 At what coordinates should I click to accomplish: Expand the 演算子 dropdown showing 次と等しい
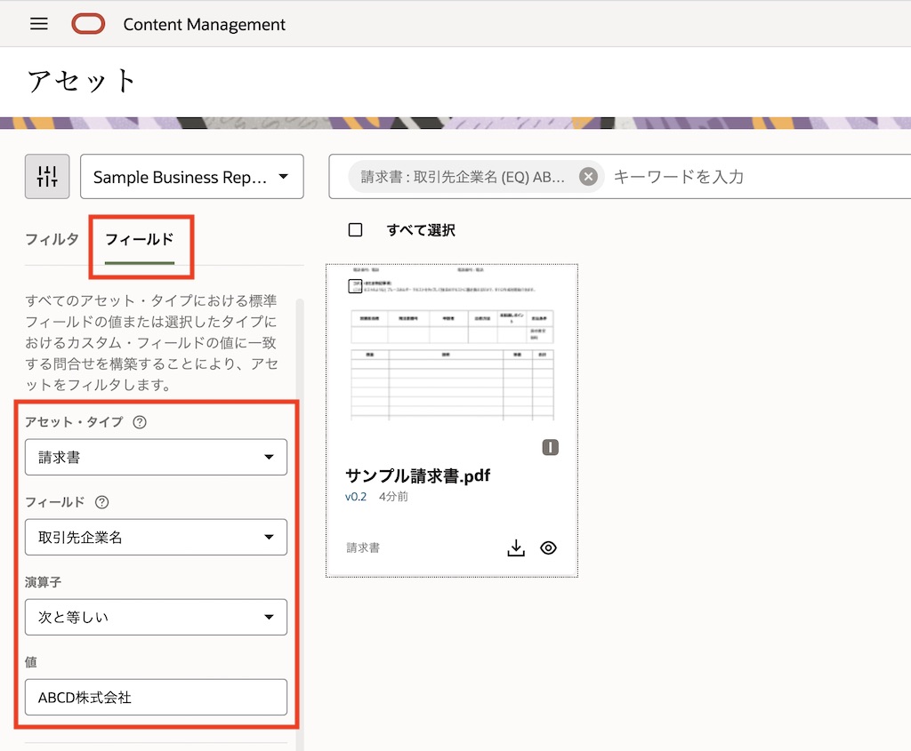[x=156, y=617]
